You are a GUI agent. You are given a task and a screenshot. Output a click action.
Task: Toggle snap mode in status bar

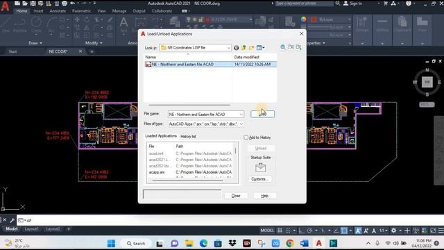click(288, 231)
